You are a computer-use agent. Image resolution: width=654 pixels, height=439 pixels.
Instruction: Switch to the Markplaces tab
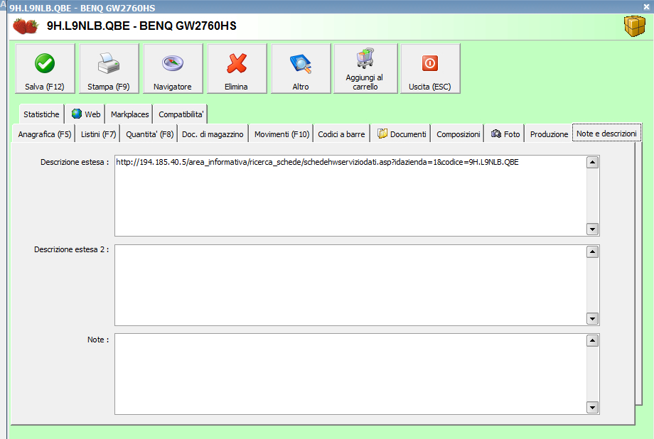(129, 114)
